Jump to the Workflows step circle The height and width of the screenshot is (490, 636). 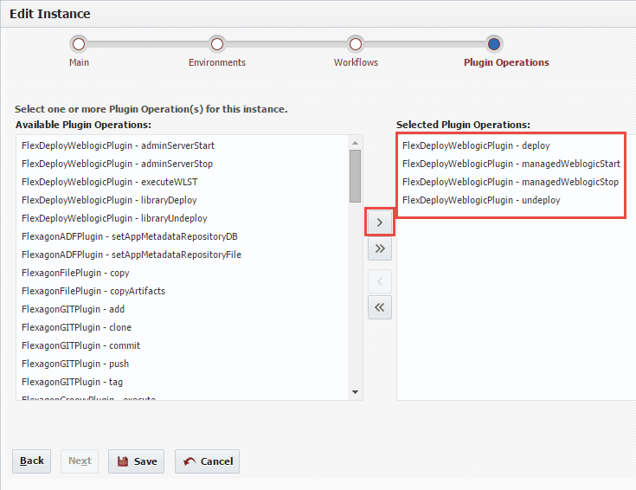click(356, 44)
